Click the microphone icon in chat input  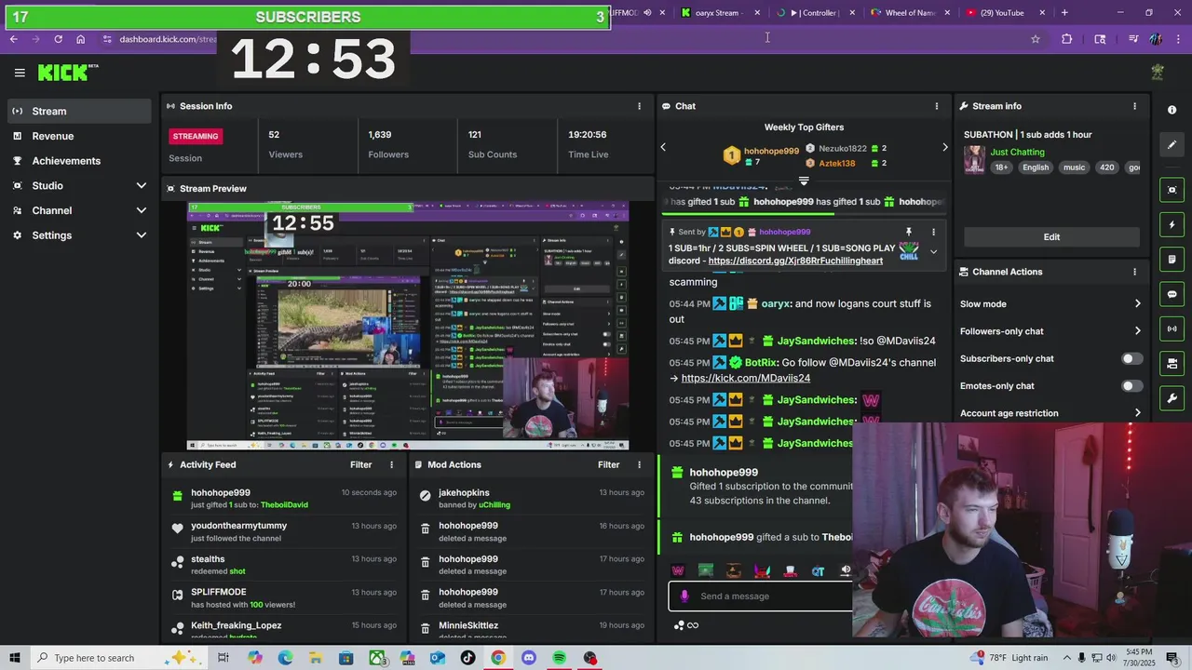click(x=684, y=596)
